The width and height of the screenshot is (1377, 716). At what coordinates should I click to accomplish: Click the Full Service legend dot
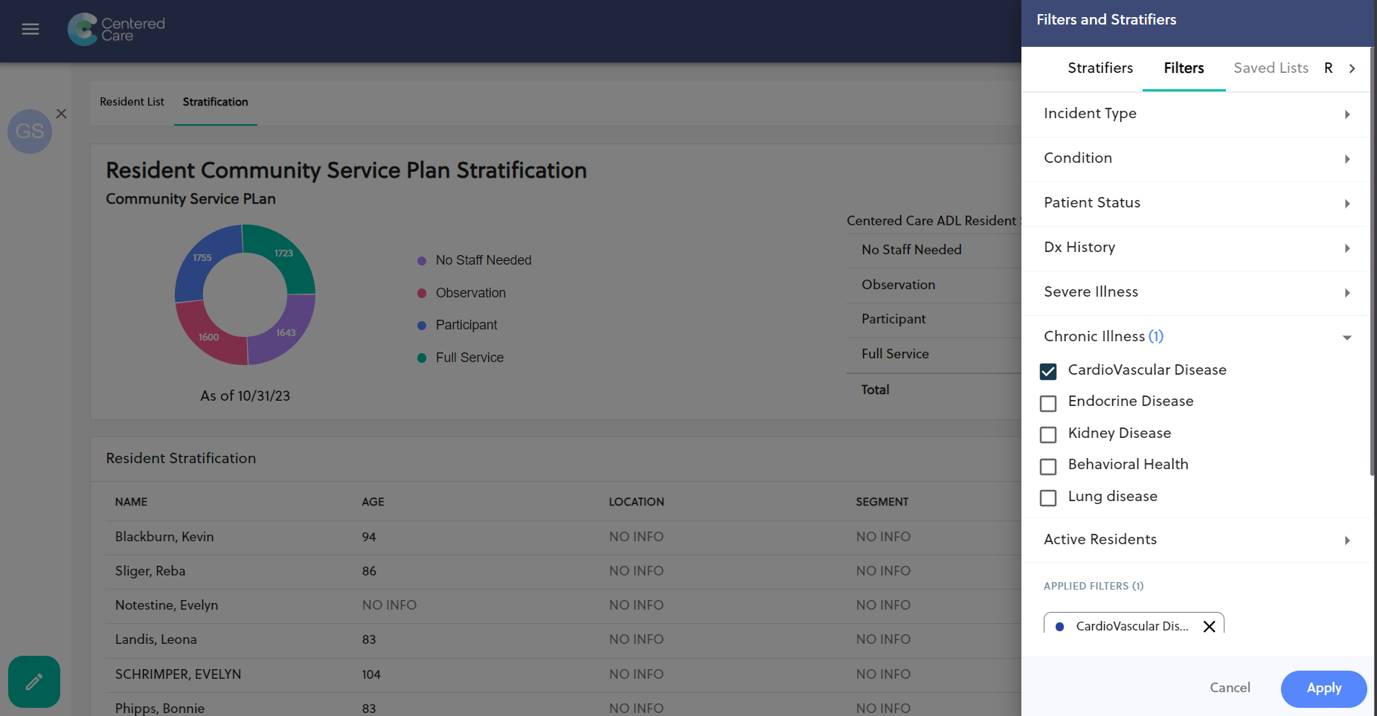(422, 358)
